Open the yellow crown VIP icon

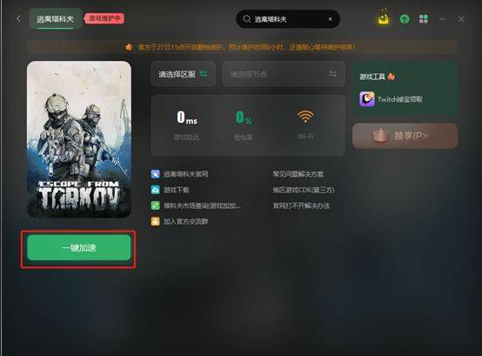pos(384,19)
